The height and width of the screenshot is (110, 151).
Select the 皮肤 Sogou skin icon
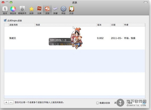tap(47, 10)
